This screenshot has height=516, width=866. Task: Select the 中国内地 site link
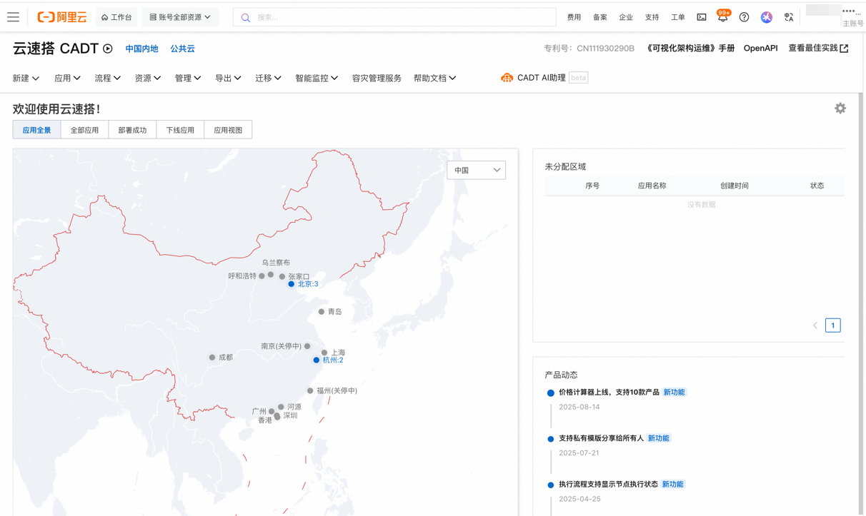point(141,49)
